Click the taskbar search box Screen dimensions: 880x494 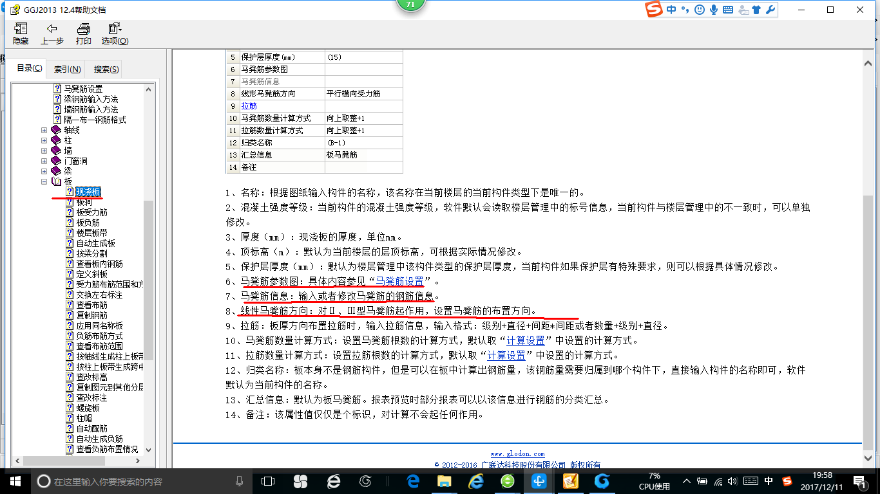coord(142,481)
